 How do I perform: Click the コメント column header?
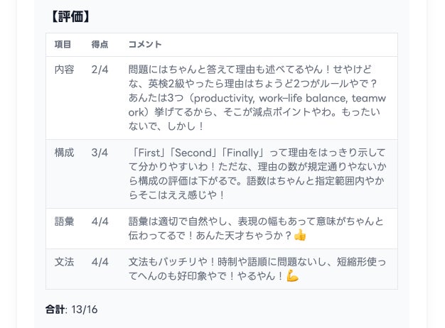pos(145,45)
